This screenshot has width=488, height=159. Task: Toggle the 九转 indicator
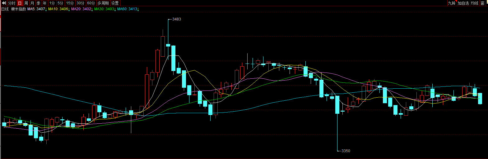coord(452,3)
